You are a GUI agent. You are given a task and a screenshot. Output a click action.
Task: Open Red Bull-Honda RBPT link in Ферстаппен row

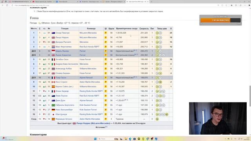pos(89,47)
